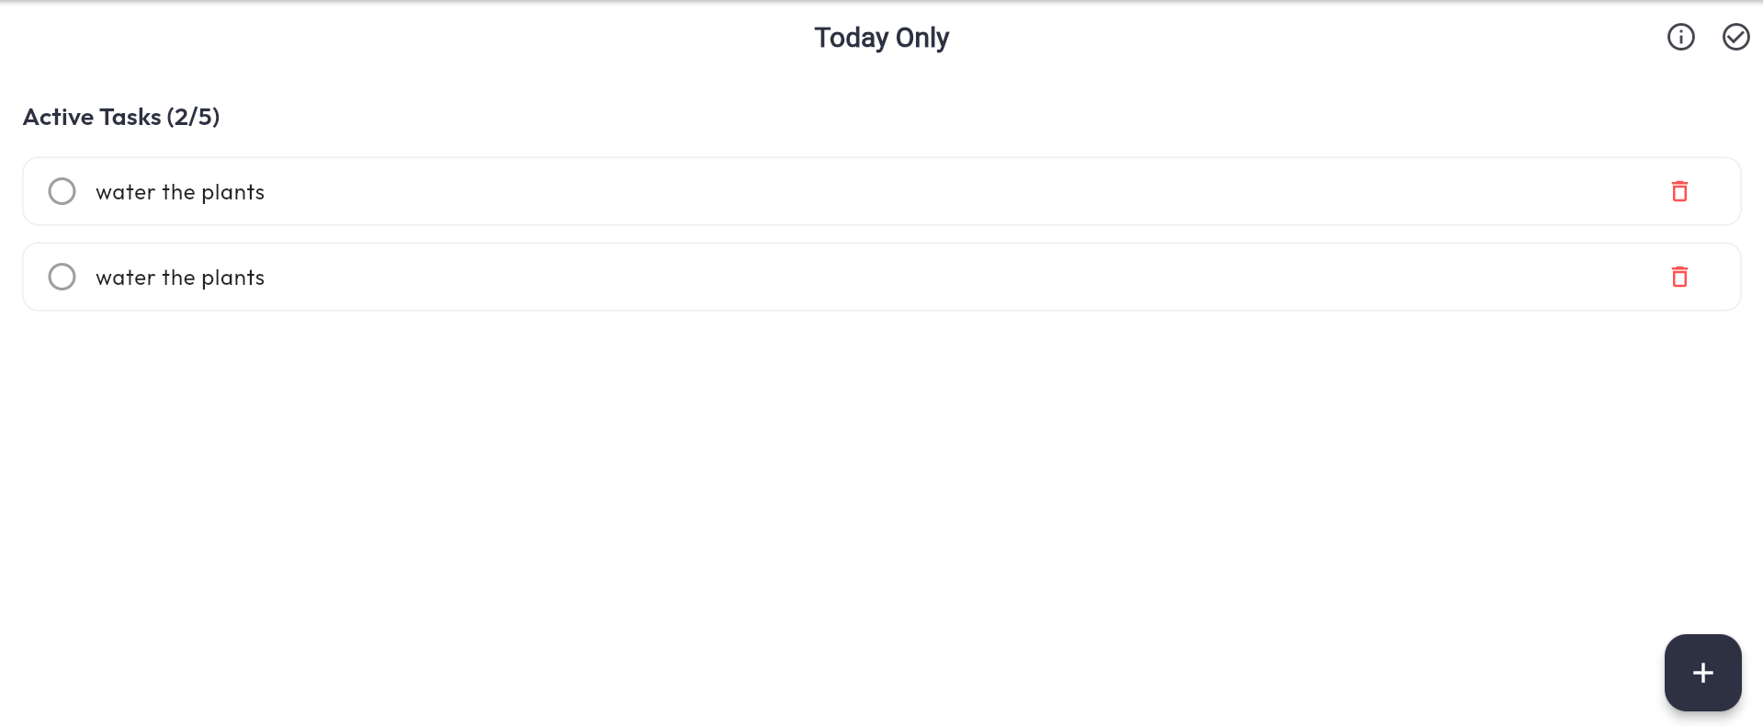
Task: Click the 'Active Tasks (2/5)' heading
Action: pyautogui.click(x=120, y=117)
